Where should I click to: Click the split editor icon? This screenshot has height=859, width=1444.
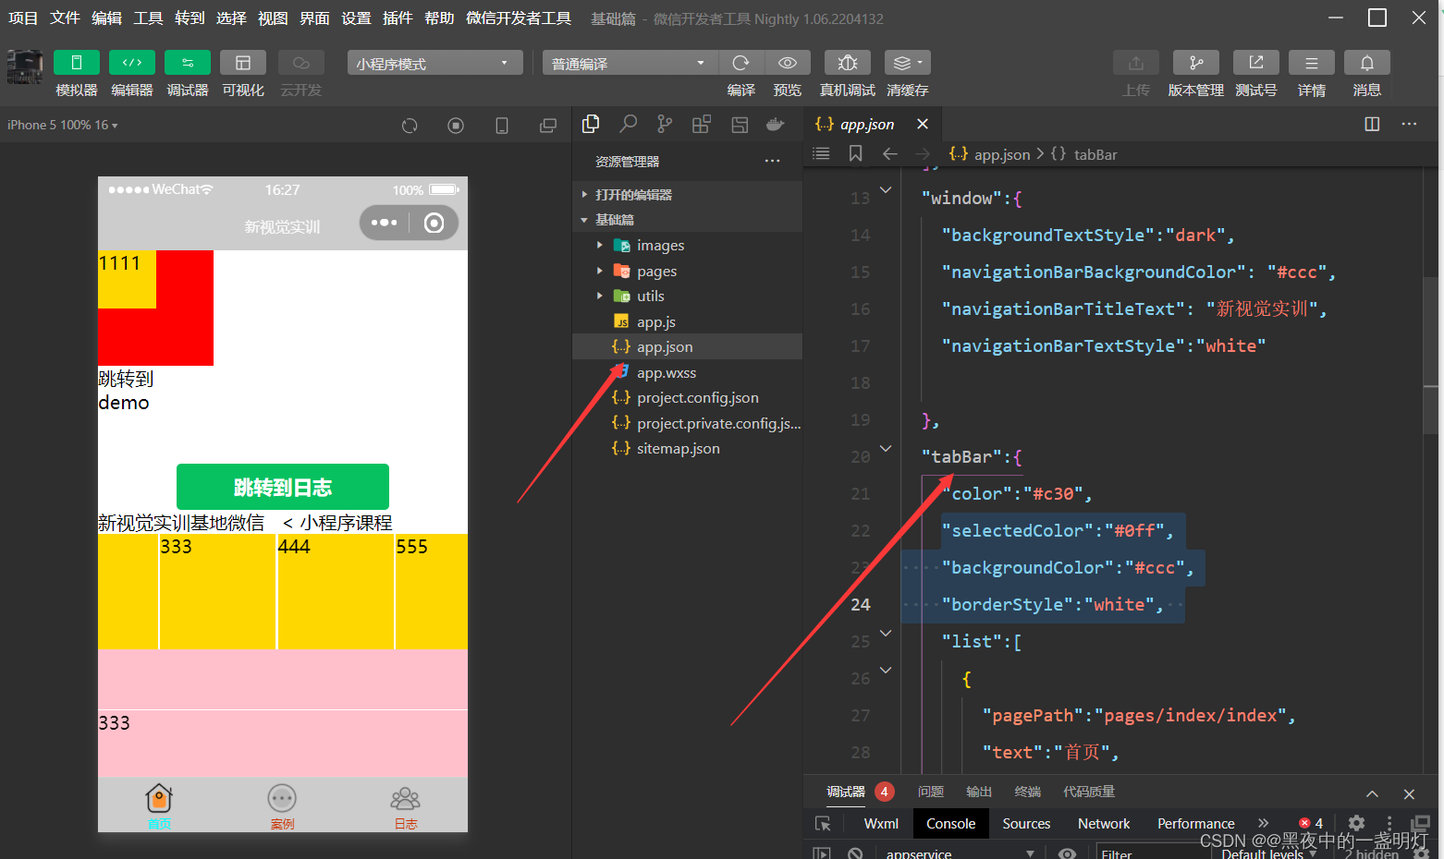1372,124
